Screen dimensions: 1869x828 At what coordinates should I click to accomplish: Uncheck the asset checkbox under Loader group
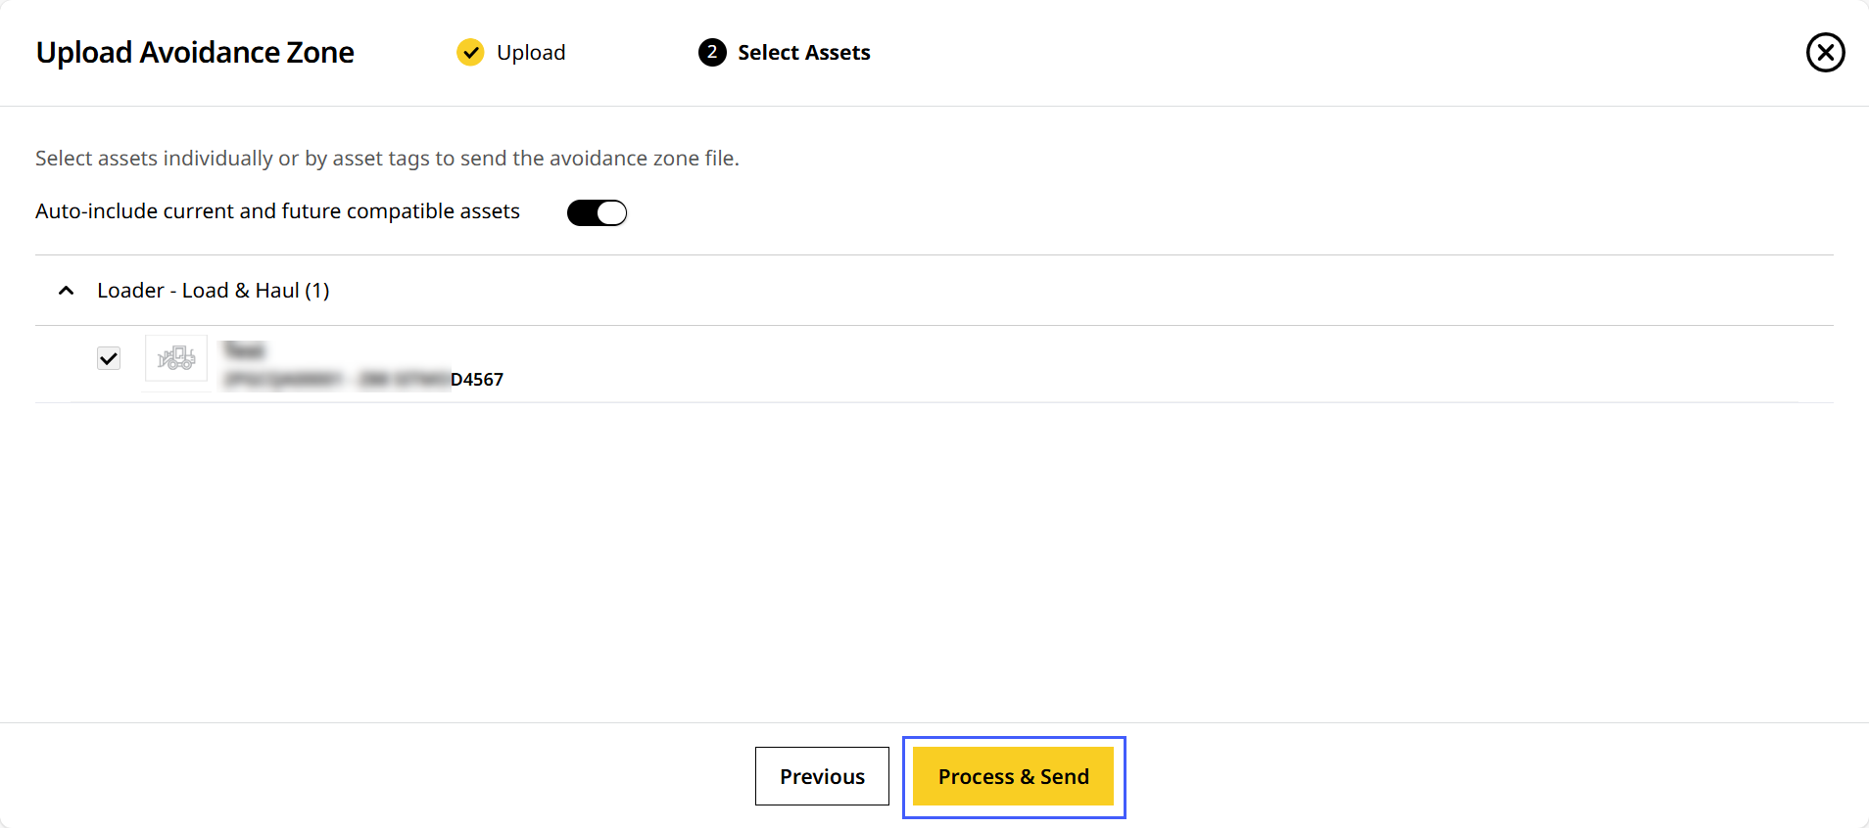coord(109,358)
